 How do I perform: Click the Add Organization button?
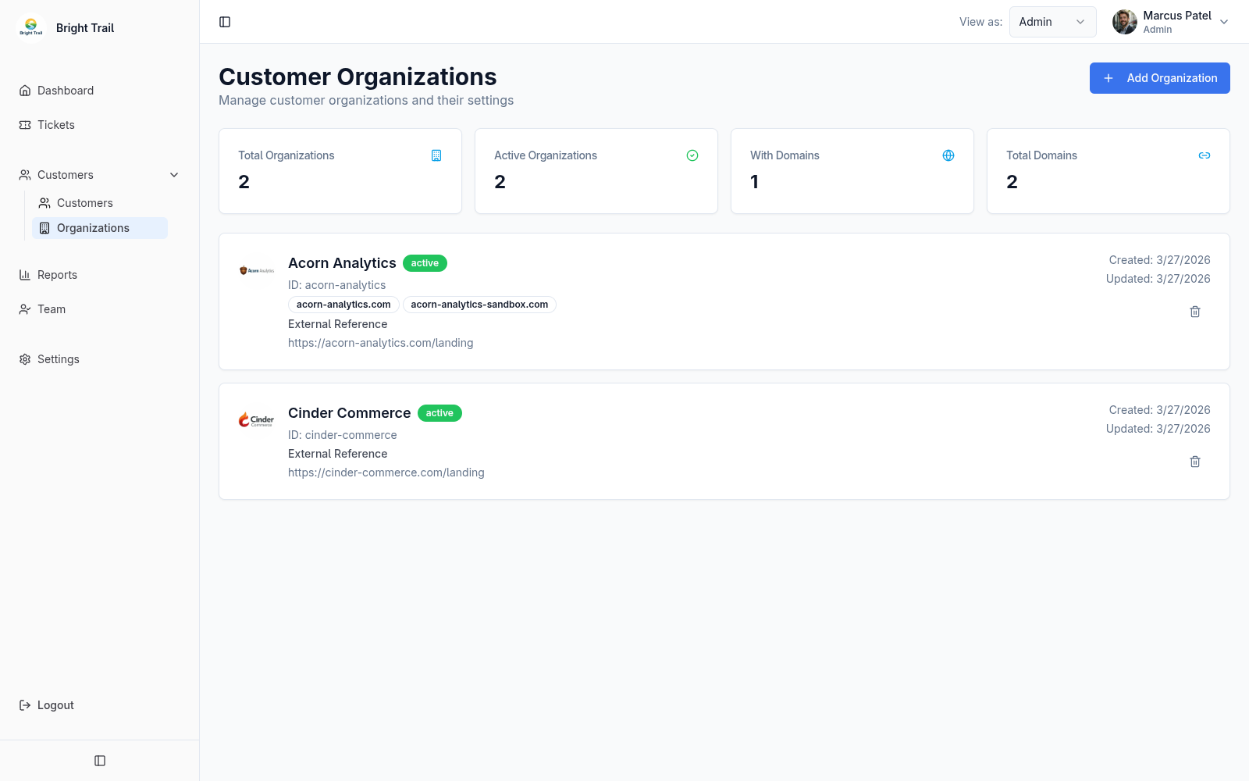pos(1160,78)
